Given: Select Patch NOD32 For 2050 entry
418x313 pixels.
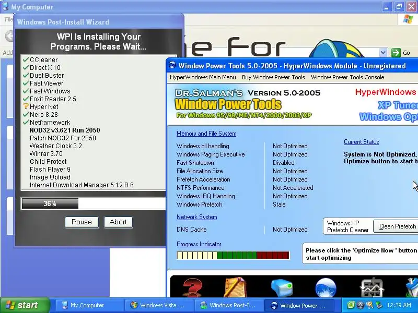Looking at the screenshot, I should (x=63, y=138).
